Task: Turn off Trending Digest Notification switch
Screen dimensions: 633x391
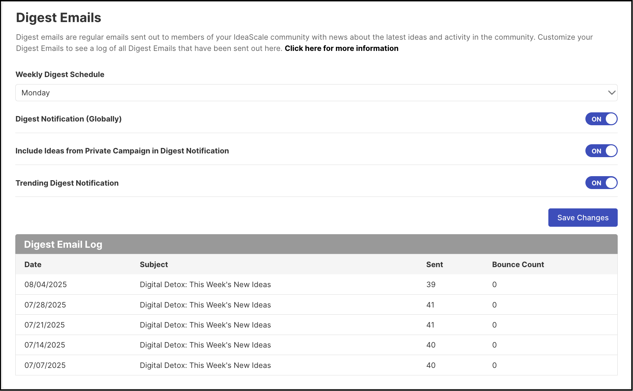Action: pos(601,183)
